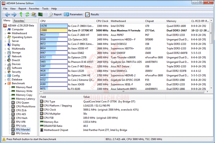Open the Tools menu
The height and width of the screenshot is (143, 215).
tap(45, 9)
